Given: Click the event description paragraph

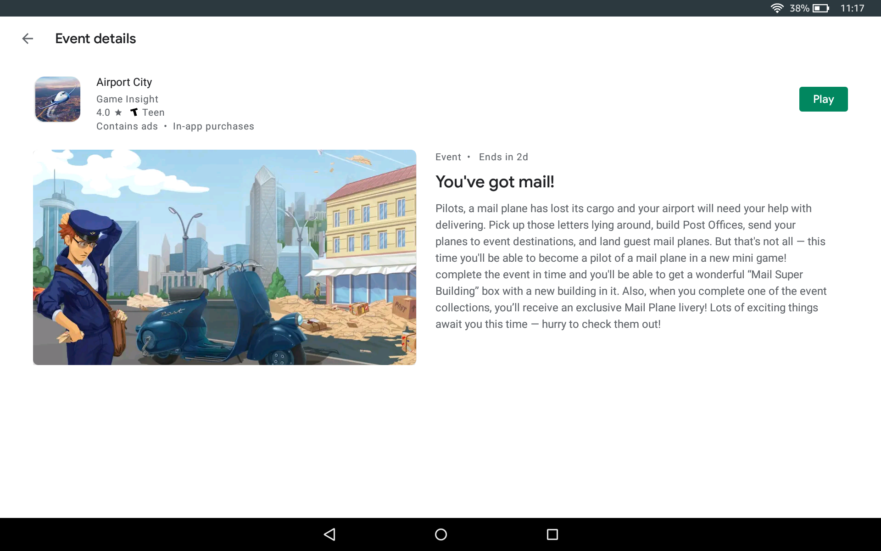Looking at the screenshot, I should click(x=631, y=266).
